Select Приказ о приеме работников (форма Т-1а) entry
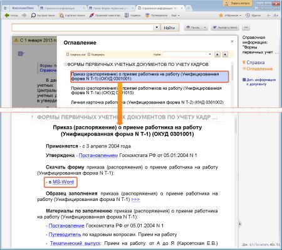Image resolution: width=282 pixels, height=250 pixels. coord(146,90)
